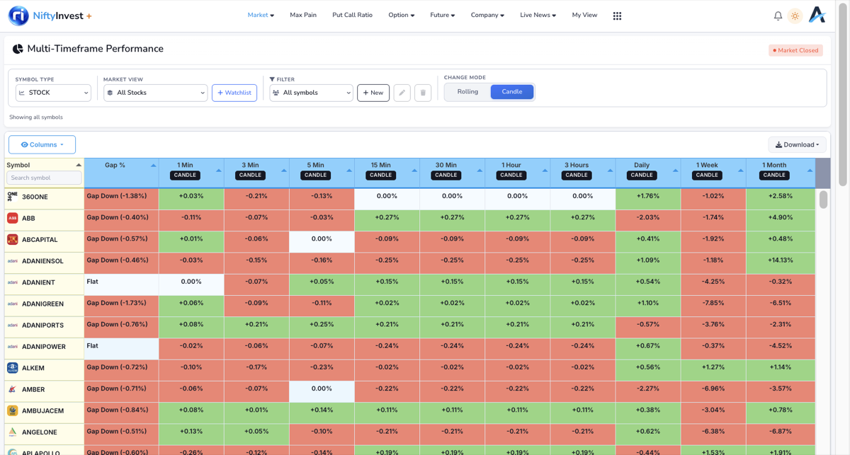
Task: Switch change mode to Candle
Action: (x=512, y=92)
